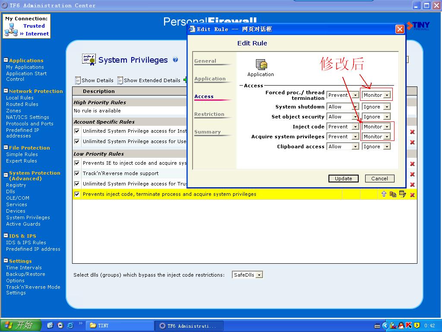Toggle Prevents inject code, terminate process checkbox
Viewport: 442px width, 332px height.
(77, 194)
